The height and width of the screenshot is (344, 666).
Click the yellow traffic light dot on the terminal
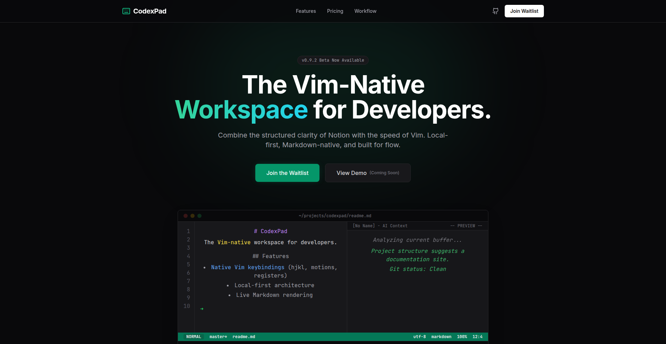click(x=193, y=215)
